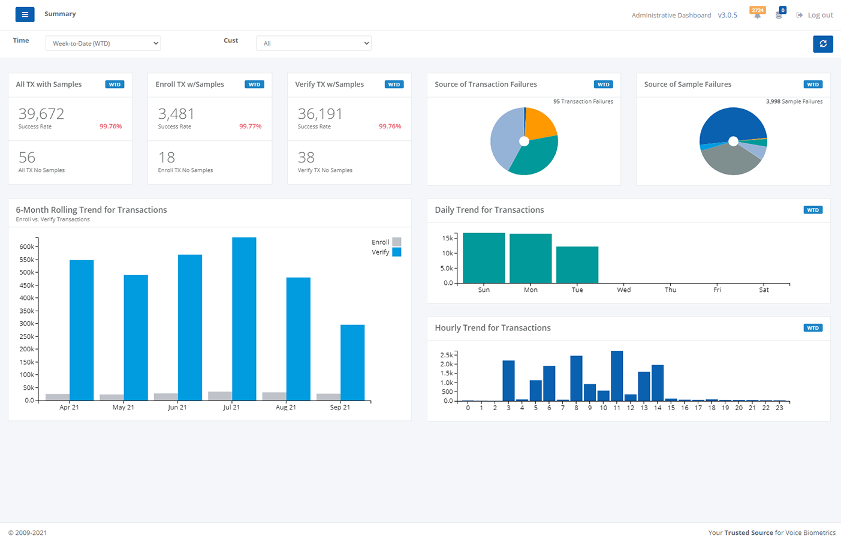Click the v3.0.5 version link
Image resolution: width=841 pixels, height=542 pixels.
[x=728, y=15]
